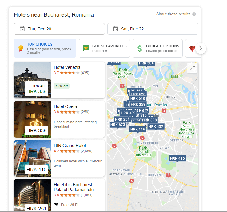The height and width of the screenshot is (212, 227).
Task: Click the check-out calendar icon
Action: (116, 29)
